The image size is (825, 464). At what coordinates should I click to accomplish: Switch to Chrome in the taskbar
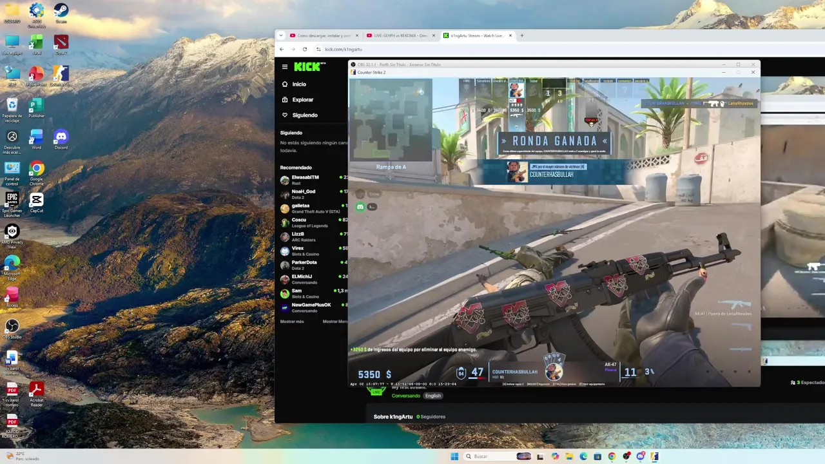point(612,456)
